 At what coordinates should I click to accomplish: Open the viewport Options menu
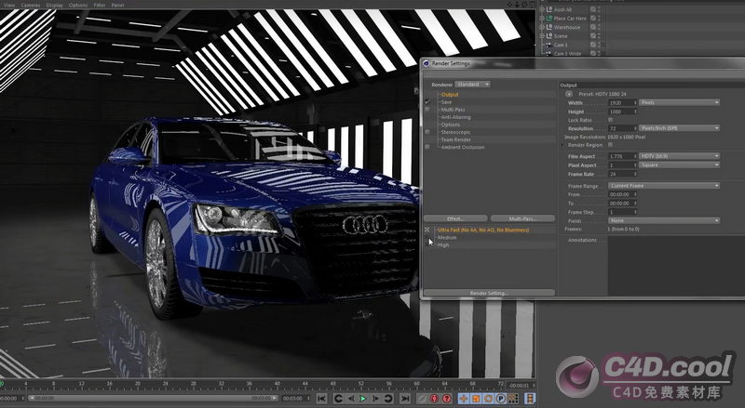click(78, 5)
